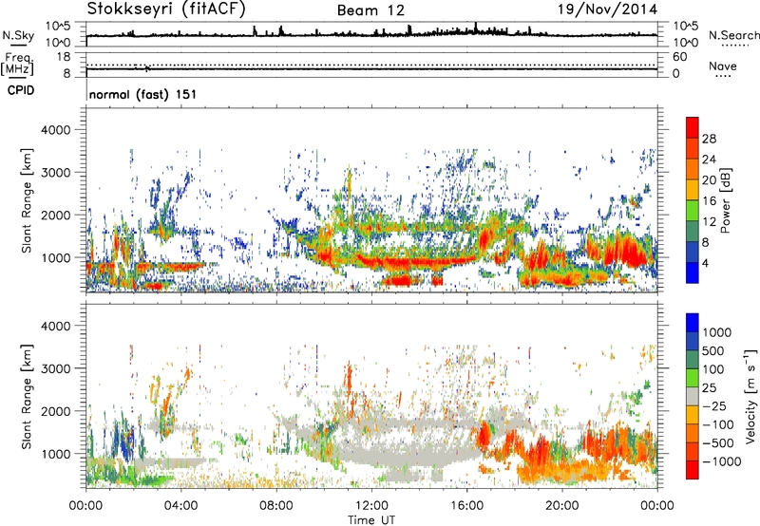
Task: Click the power panel 'Slant Range [km]' label
Action: click(27, 200)
